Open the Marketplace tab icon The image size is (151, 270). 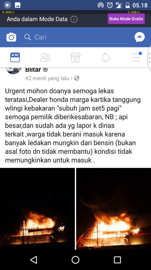click(x=75, y=57)
